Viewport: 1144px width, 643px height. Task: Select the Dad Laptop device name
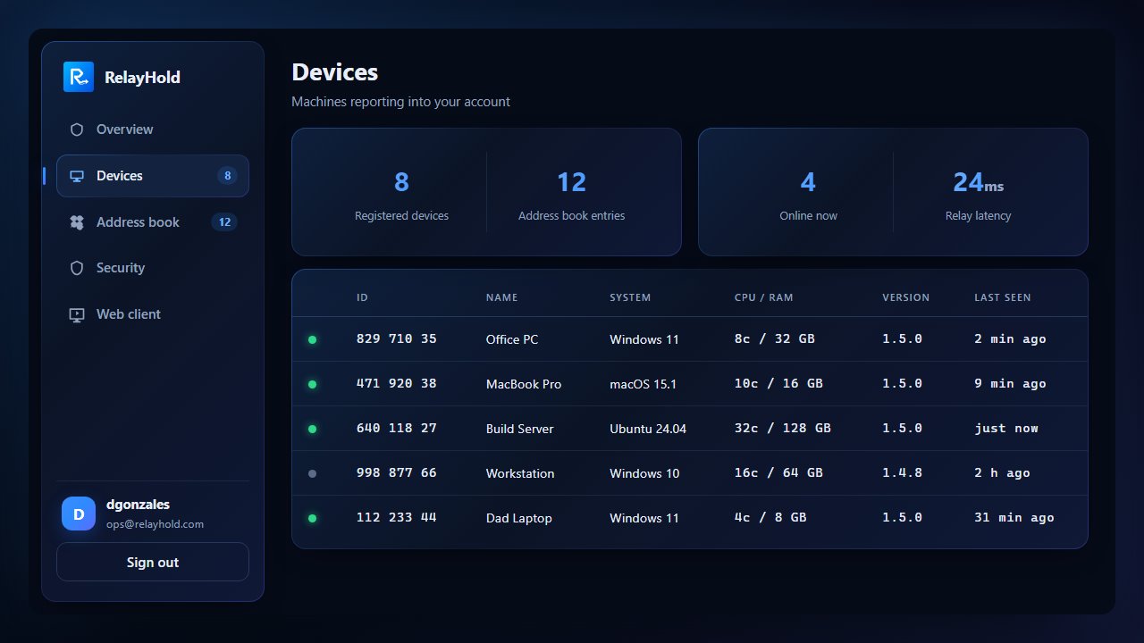point(519,518)
